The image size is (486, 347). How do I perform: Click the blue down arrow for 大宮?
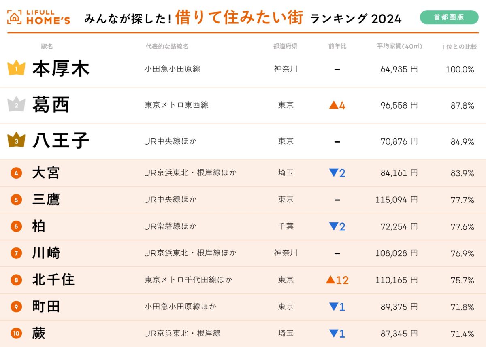334,173
